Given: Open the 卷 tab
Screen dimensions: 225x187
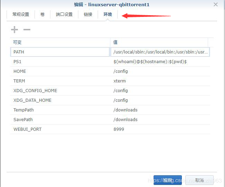Looking at the screenshot, I should [x=42, y=14].
